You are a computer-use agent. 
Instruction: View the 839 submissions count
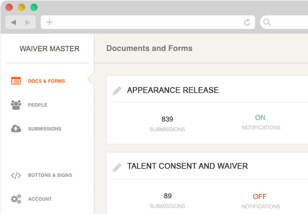(167, 119)
